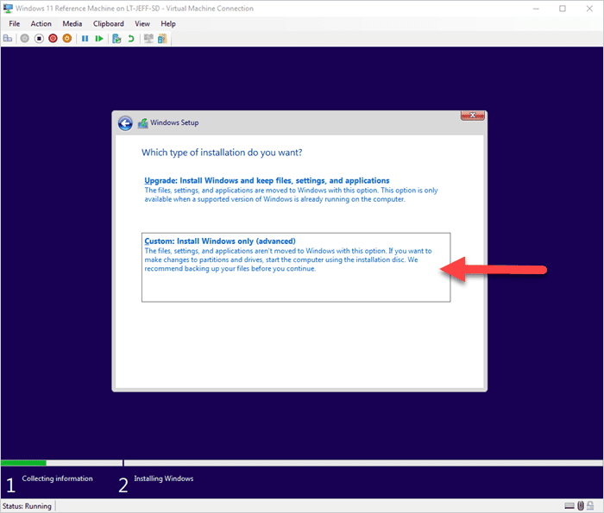This screenshot has height=513, width=604.
Task: Choose Custom: Install Windows only (advanced)
Action: point(296,267)
